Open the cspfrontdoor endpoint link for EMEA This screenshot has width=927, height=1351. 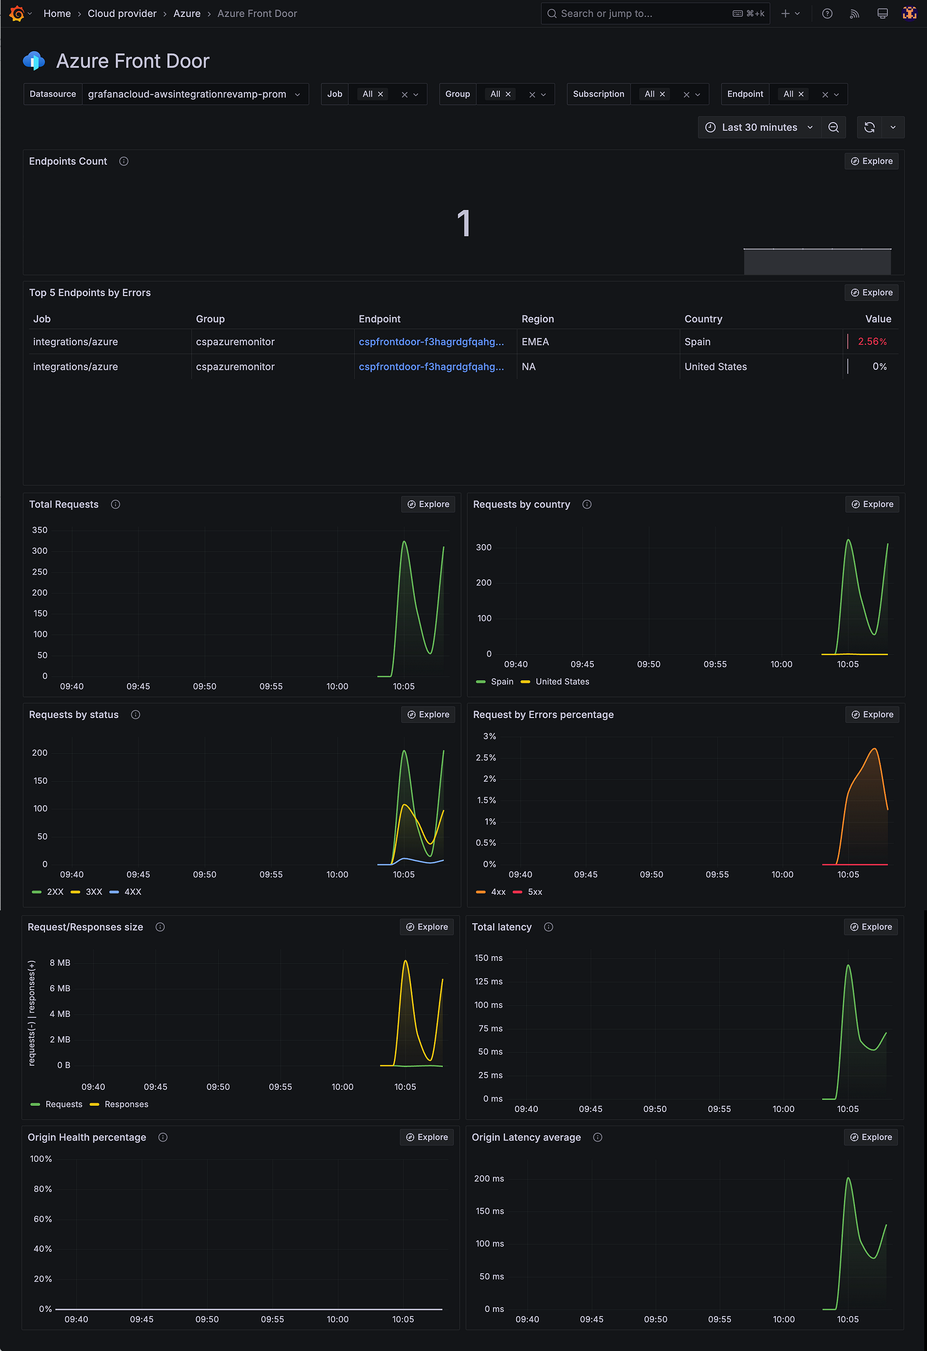(x=431, y=342)
